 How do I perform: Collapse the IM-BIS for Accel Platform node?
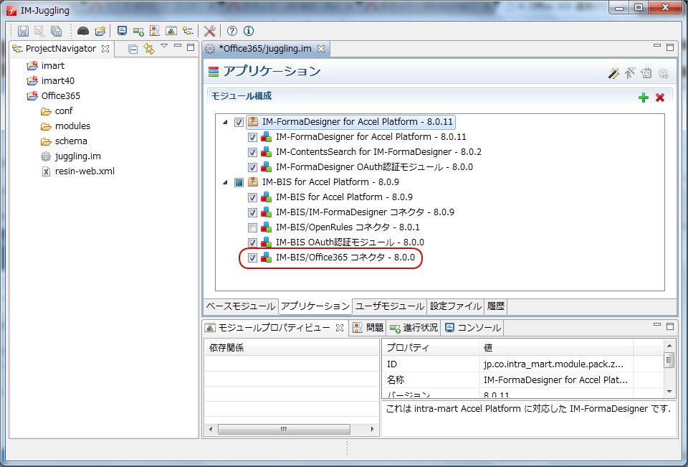(x=225, y=182)
